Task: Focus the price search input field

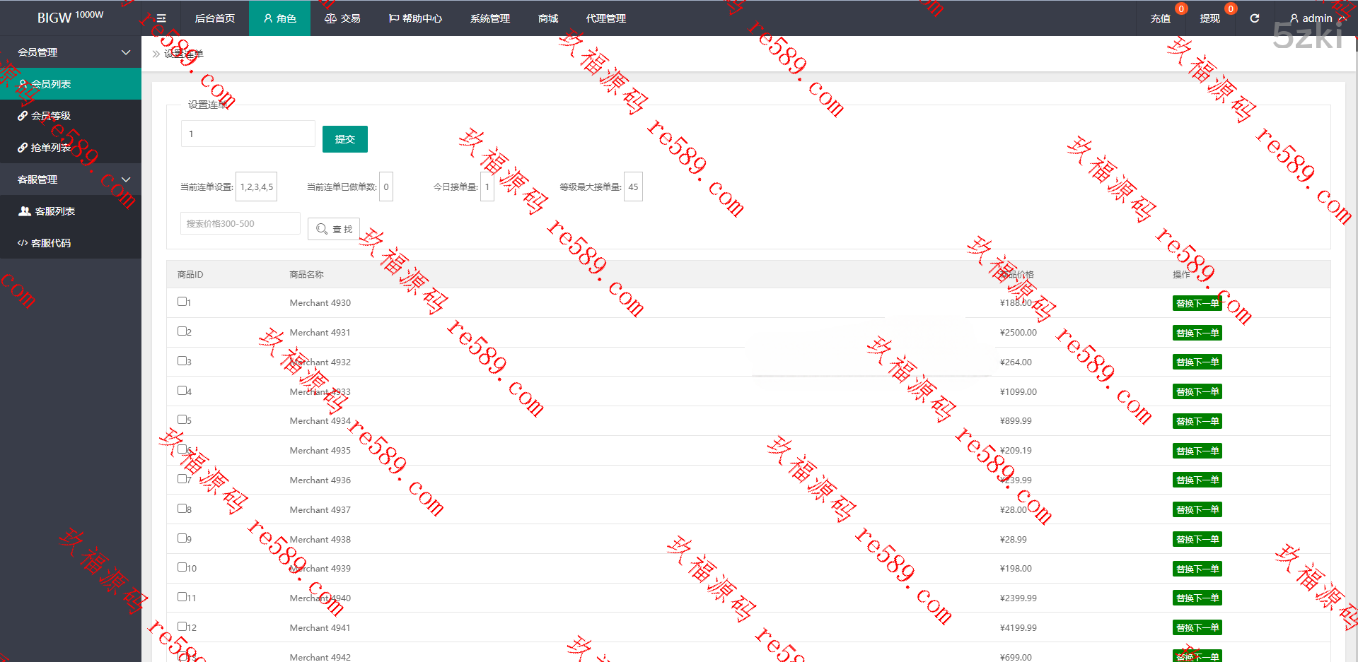Action: point(240,224)
